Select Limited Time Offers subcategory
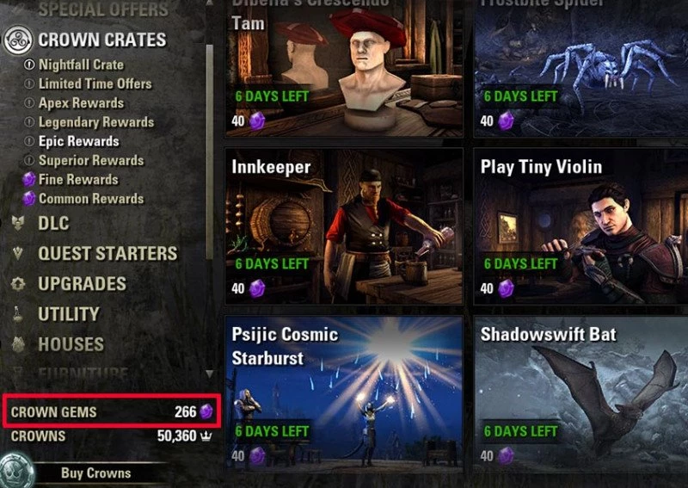The width and height of the screenshot is (688, 488). (95, 83)
